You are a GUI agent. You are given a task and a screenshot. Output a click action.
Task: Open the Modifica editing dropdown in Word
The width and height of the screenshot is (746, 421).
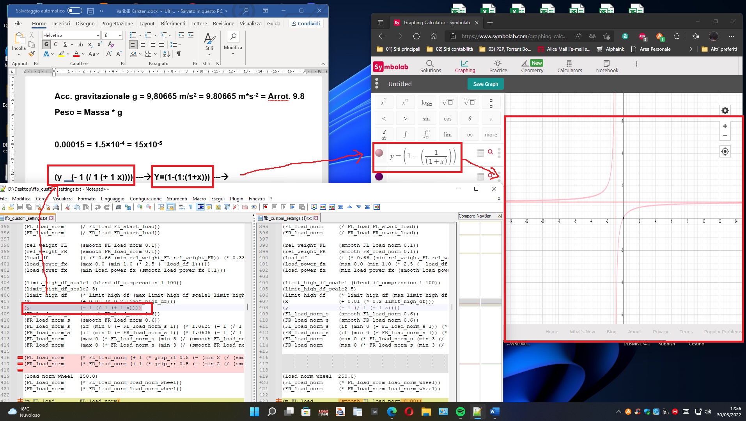[233, 44]
